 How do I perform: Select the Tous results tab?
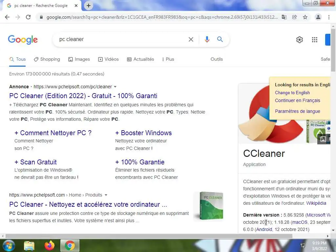point(18,59)
